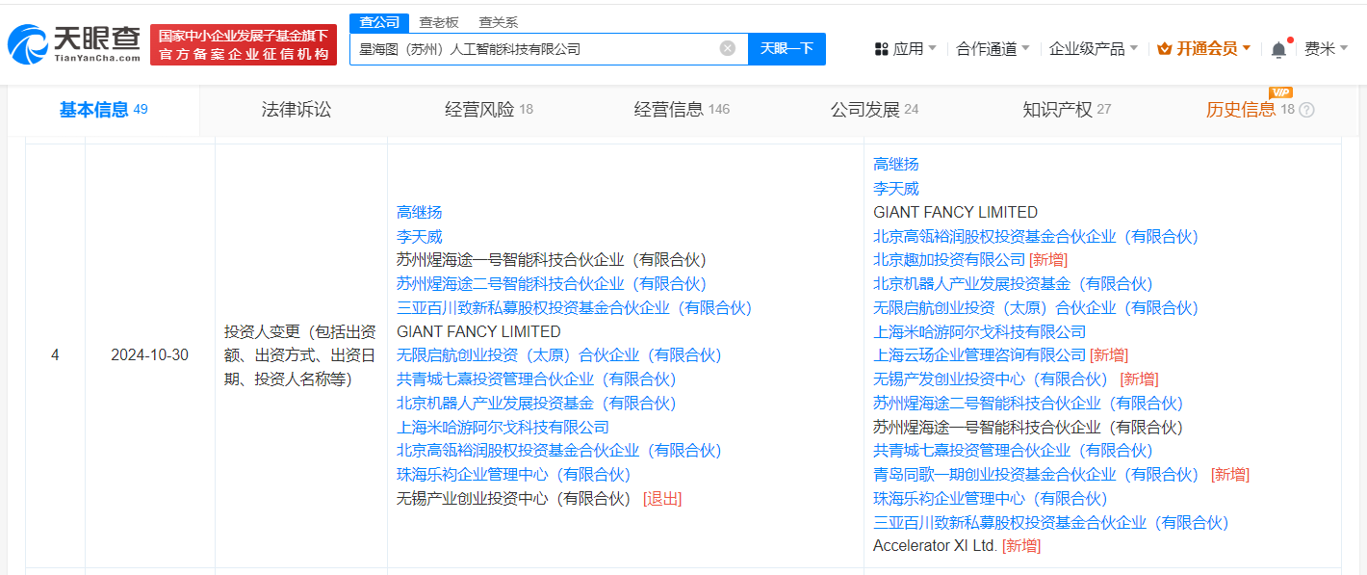Click the 开通会员 crown icon
Viewport: 1367px width, 575px height.
[1164, 48]
